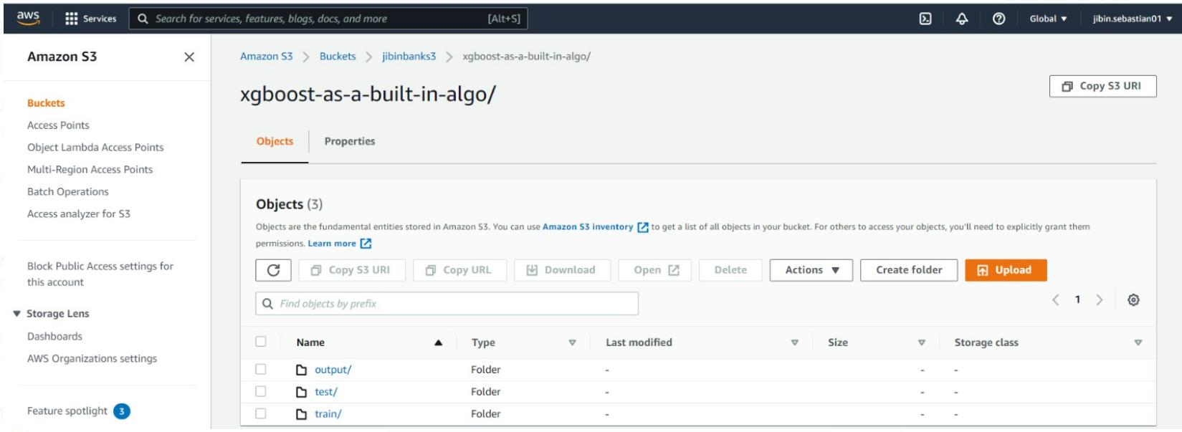Image resolution: width=1182 pixels, height=432 pixels.
Task: Select the checkbox for the output/ folder
Action: tap(262, 369)
